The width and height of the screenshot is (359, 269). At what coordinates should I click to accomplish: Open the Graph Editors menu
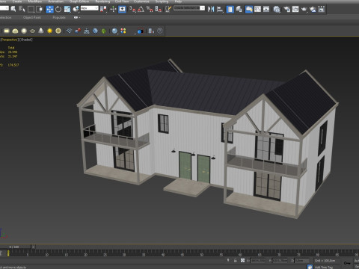(79, 1)
